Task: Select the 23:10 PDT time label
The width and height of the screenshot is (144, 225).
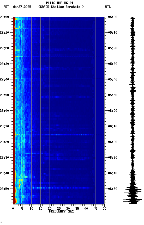Action: click(5, 126)
